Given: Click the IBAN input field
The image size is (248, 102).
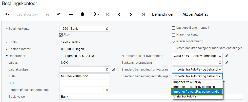Looking at the screenshot, I should pyautogui.click(x=85, y=76).
